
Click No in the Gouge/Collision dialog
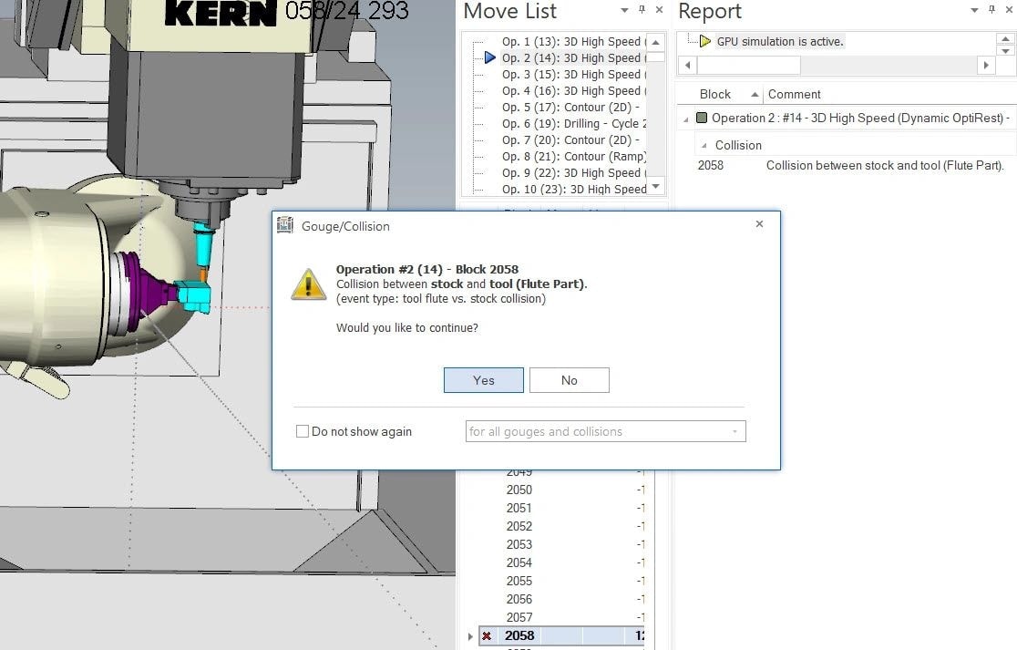click(x=569, y=380)
